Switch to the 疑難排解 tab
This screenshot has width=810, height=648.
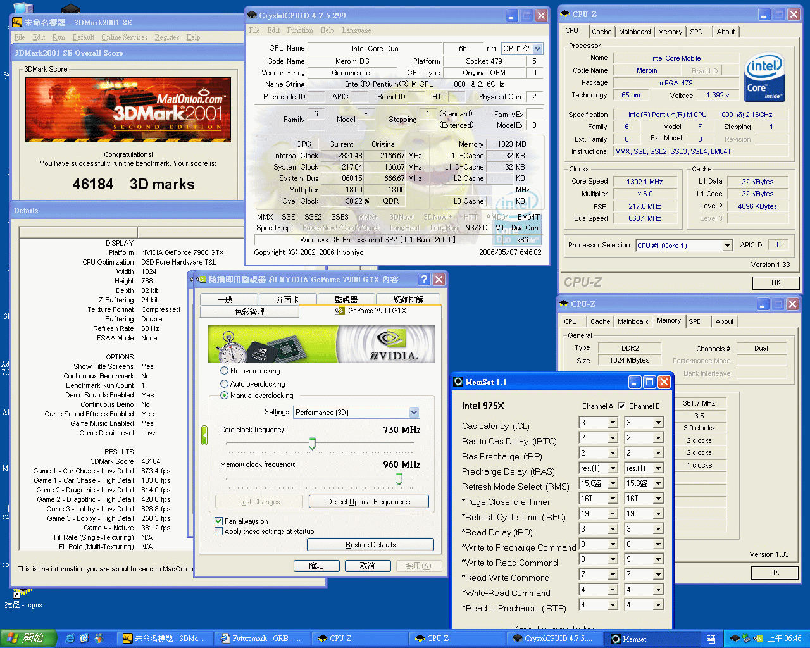[x=408, y=299]
